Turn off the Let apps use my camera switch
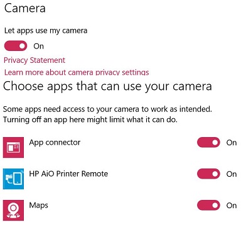 [16, 46]
